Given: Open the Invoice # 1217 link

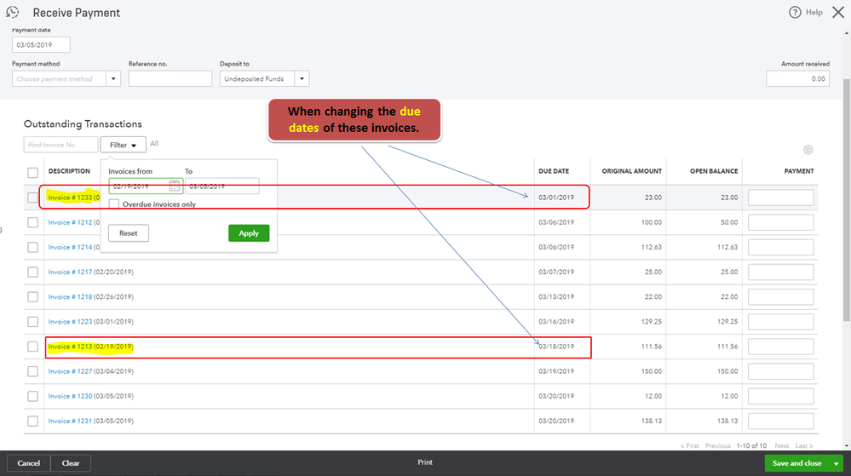Looking at the screenshot, I should (70, 272).
